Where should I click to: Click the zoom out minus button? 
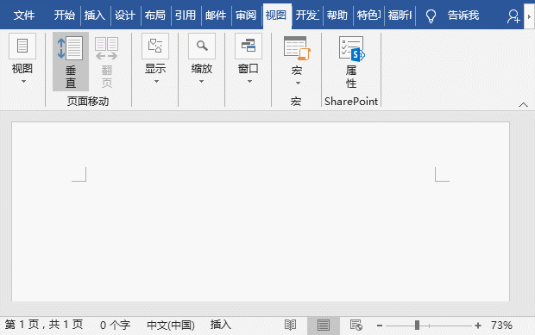(x=380, y=326)
